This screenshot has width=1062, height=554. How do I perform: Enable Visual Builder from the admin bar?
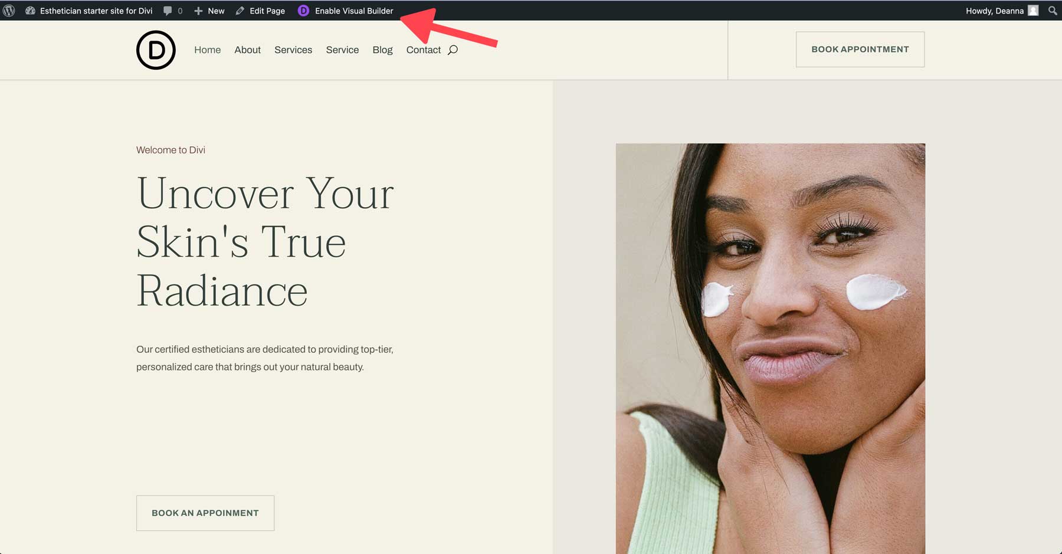point(353,10)
